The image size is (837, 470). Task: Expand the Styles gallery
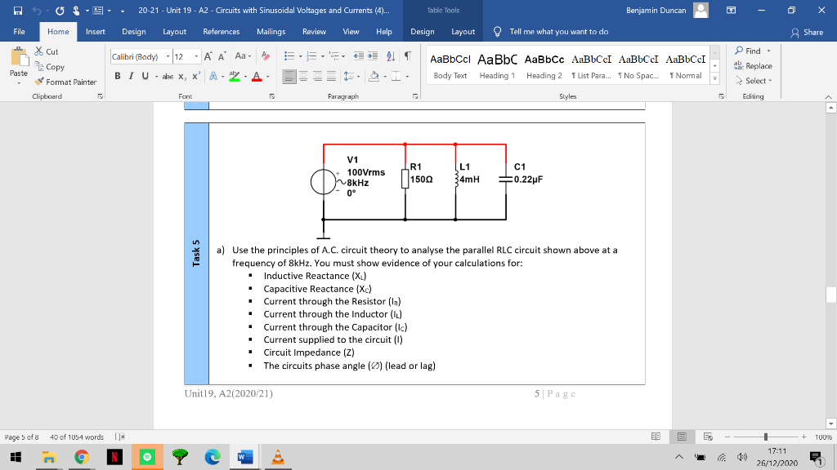[x=714, y=78]
